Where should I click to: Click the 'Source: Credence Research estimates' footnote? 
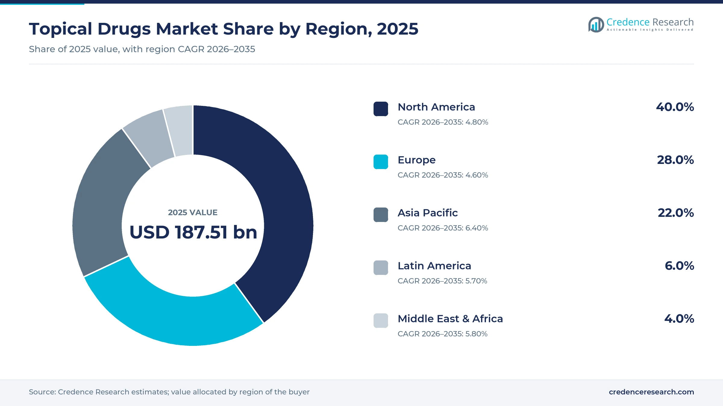coord(99,392)
